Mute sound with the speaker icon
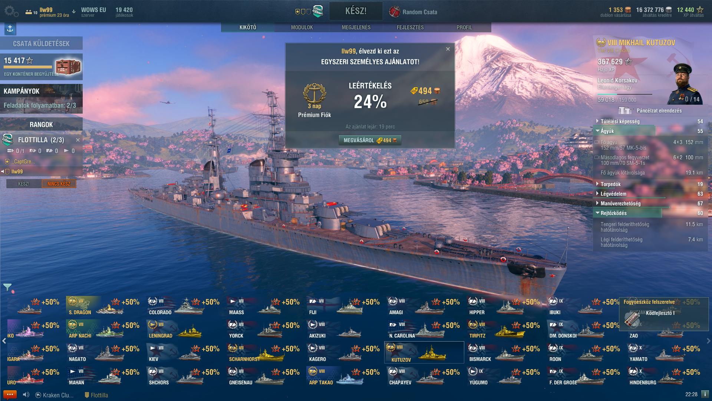712x401 pixels. [26, 395]
